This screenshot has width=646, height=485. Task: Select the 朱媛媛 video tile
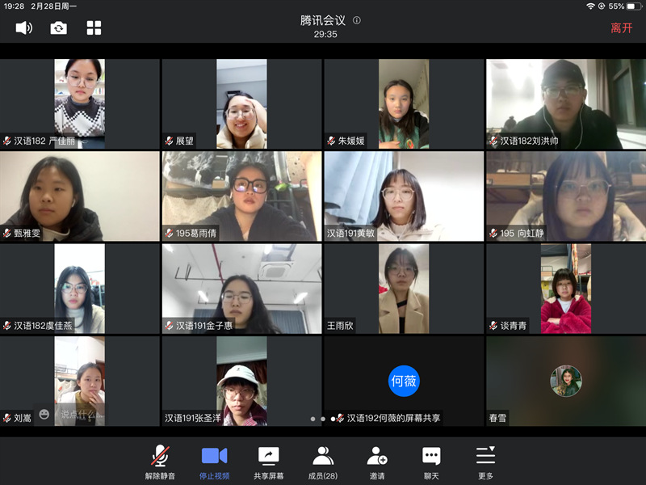tap(404, 104)
